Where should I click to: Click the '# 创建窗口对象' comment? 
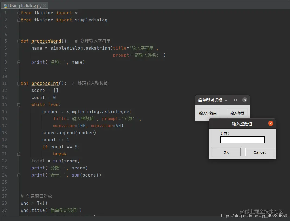click(36, 196)
